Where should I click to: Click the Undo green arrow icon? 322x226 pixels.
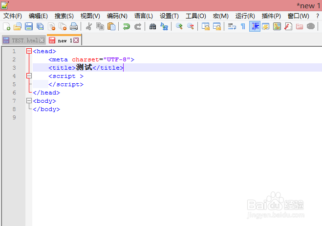tap(126, 26)
